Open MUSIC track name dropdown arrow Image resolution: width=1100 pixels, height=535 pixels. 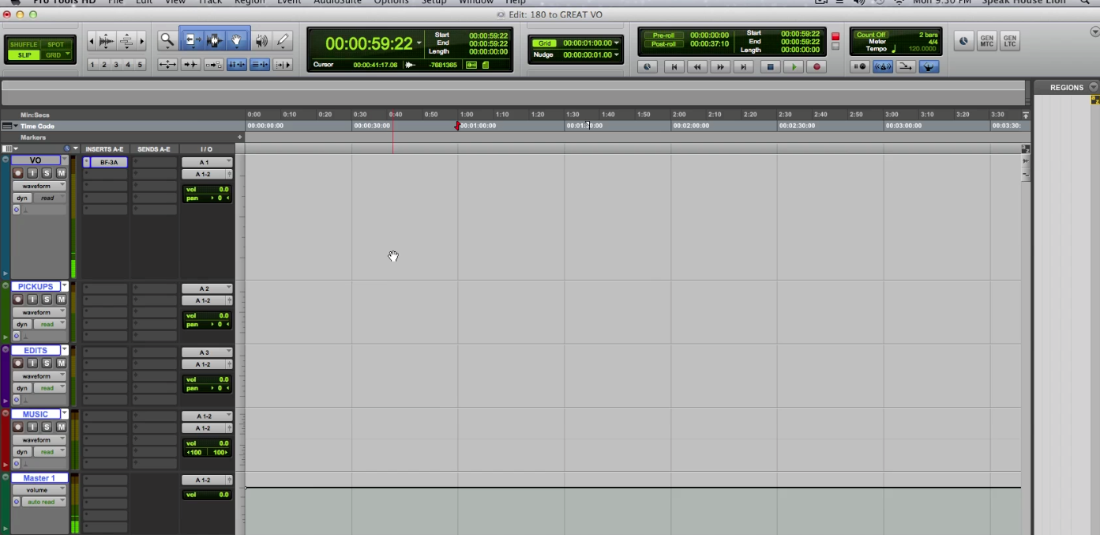[x=65, y=414]
